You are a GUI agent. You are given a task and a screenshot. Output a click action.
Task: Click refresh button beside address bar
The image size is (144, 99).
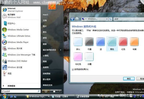[110, 19]
